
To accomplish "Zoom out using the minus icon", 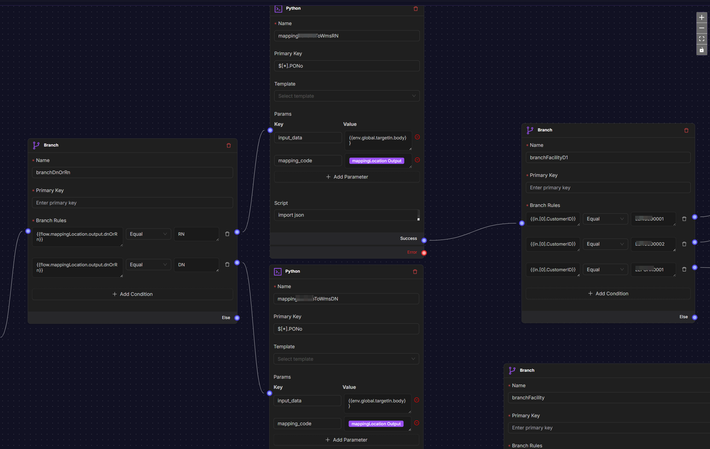I will (702, 28).
